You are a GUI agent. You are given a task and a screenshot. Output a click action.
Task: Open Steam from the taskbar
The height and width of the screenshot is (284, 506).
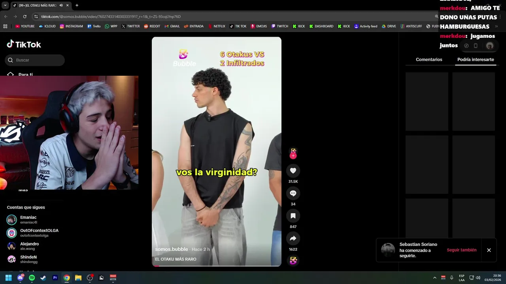(43, 278)
